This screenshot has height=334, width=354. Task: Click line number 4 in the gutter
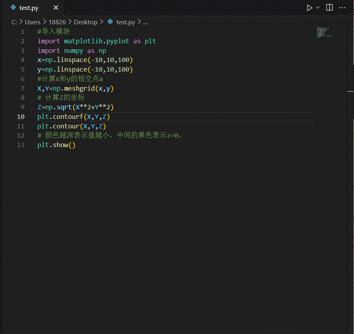pyautogui.click(x=23, y=60)
